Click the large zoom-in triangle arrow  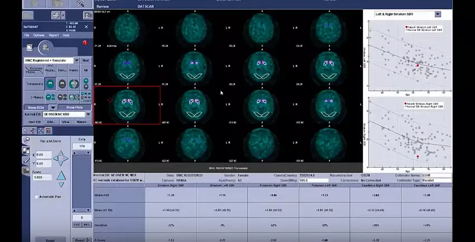(61, 175)
